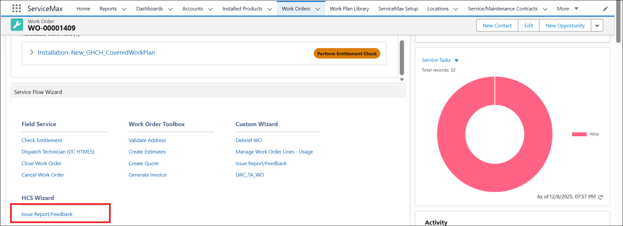The width and height of the screenshot is (623, 226).
Task: Click the Service Tasks chart title link
Action: (436, 60)
